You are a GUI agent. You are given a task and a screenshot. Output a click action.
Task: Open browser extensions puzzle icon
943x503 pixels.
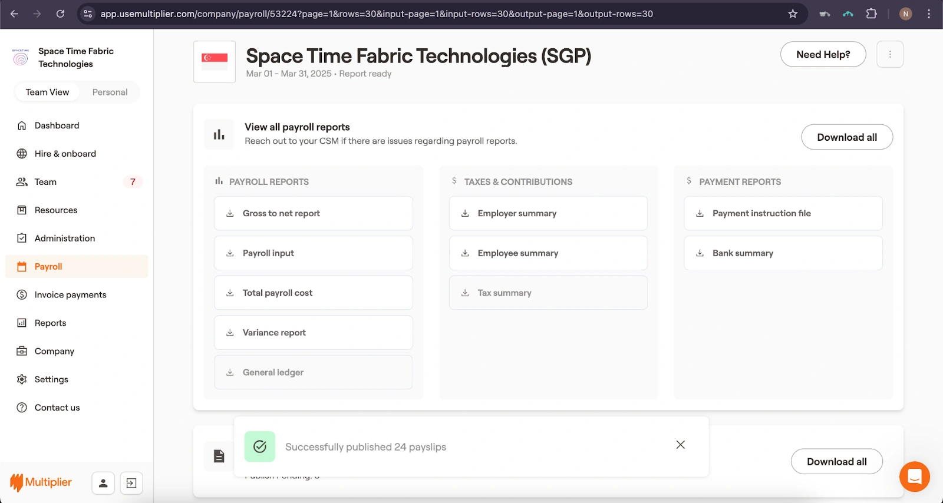tap(871, 14)
